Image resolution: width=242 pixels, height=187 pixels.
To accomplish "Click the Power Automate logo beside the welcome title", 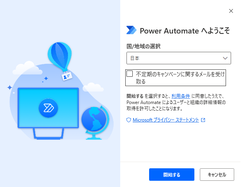I will (x=131, y=30).
